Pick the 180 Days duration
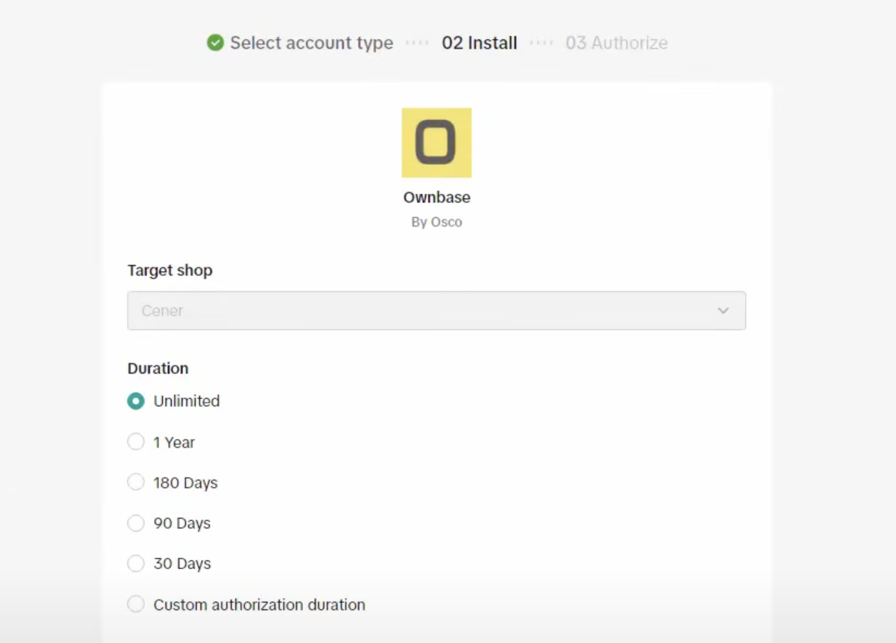 click(136, 482)
